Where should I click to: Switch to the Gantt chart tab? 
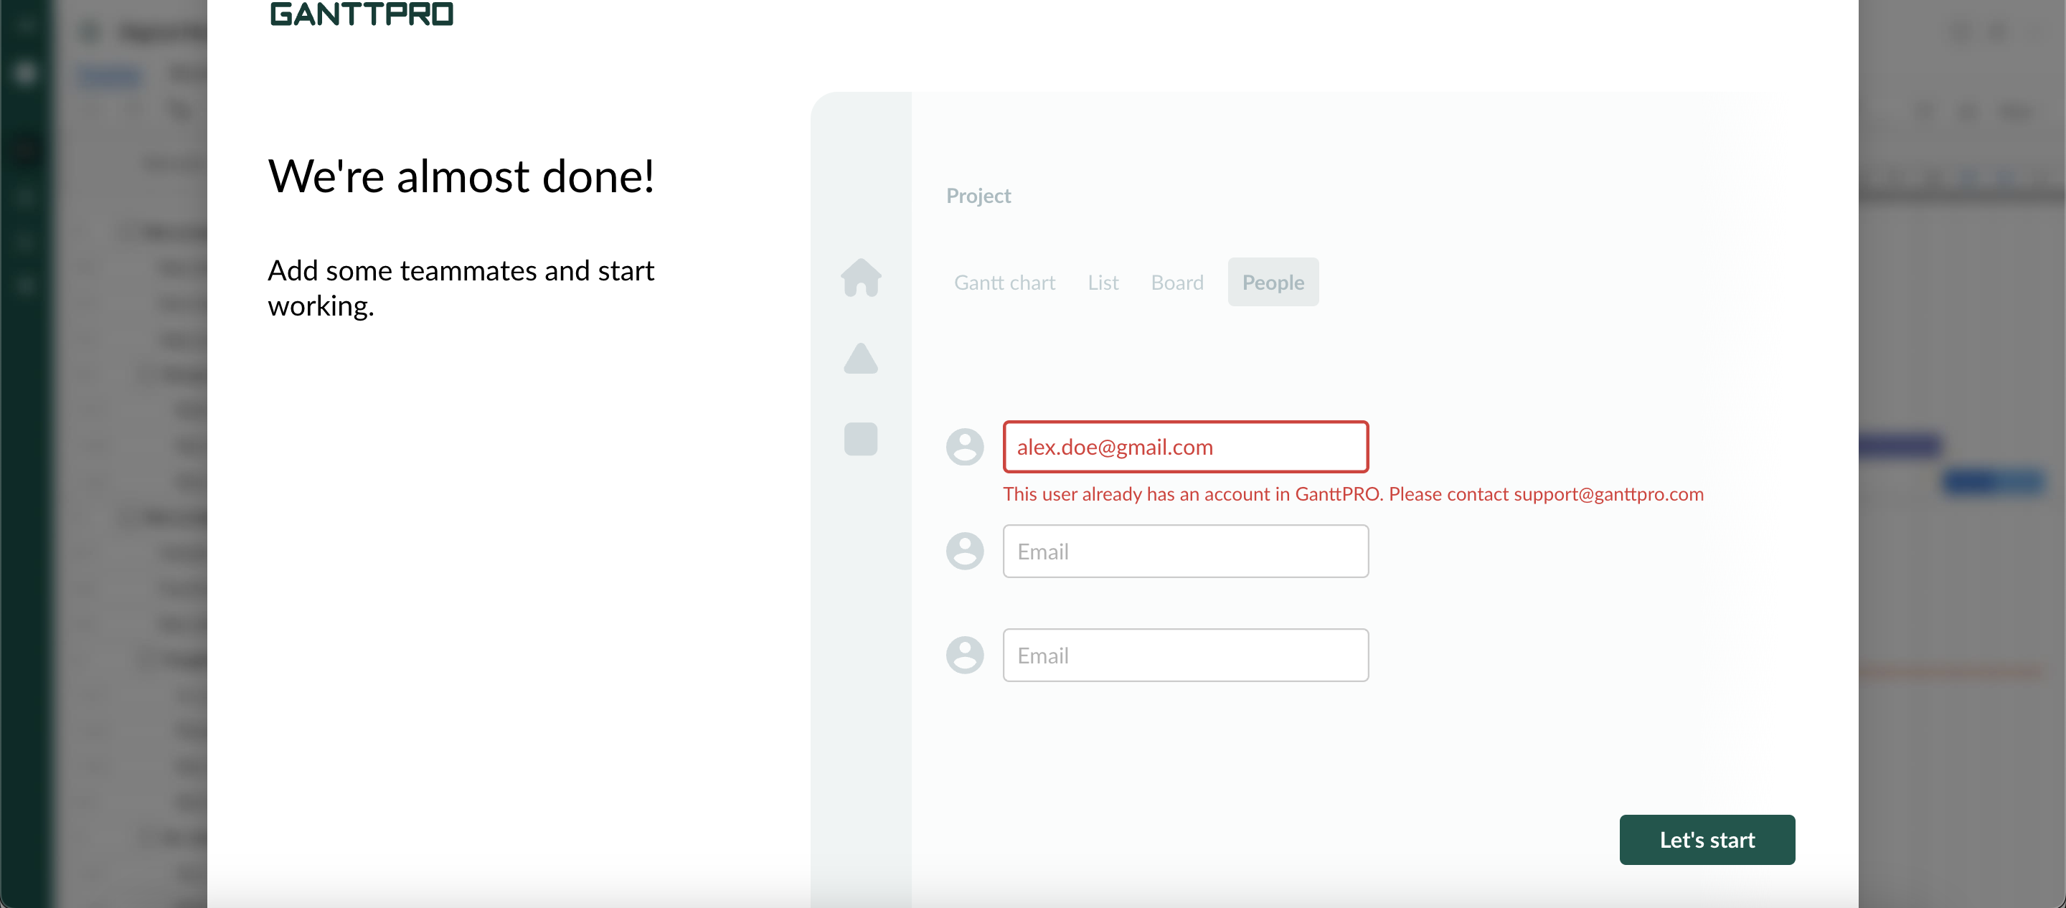click(1004, 282)
